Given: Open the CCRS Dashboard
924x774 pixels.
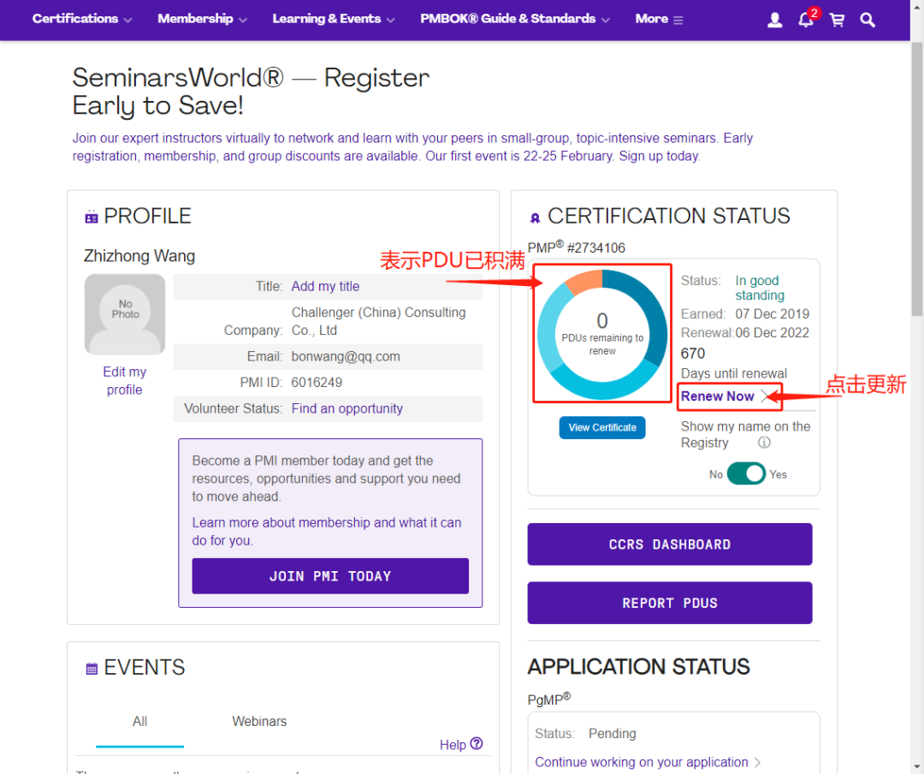Looking at the screenshot, I should [x=669, y=544].
